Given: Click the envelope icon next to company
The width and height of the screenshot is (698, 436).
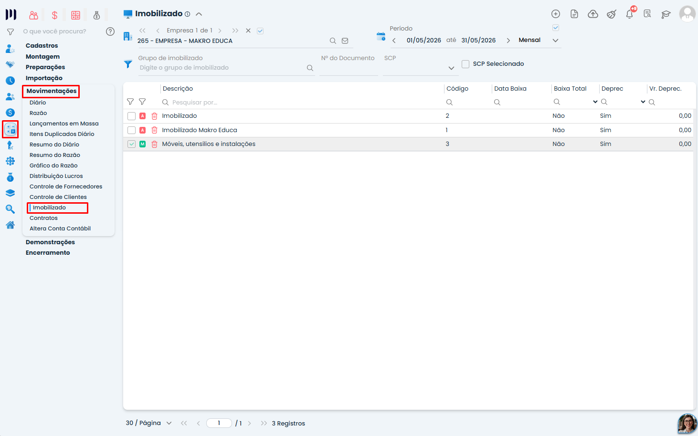Looking at the screenshot, I should (x=345, y=41).
